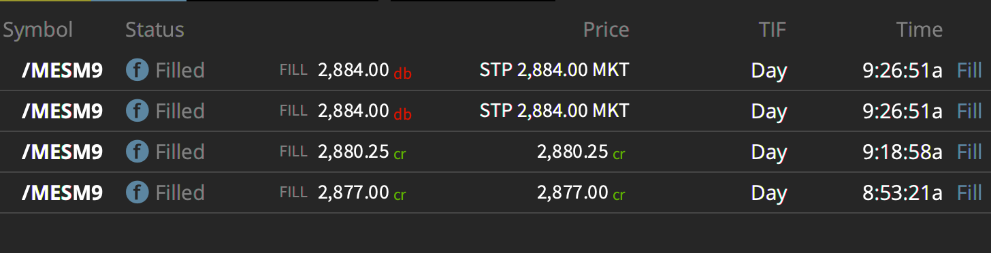Click the Price column header

tap(606, 30)
